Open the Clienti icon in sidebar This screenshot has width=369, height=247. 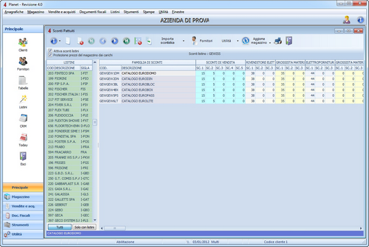pyautogui.click(x=23, y=43)
